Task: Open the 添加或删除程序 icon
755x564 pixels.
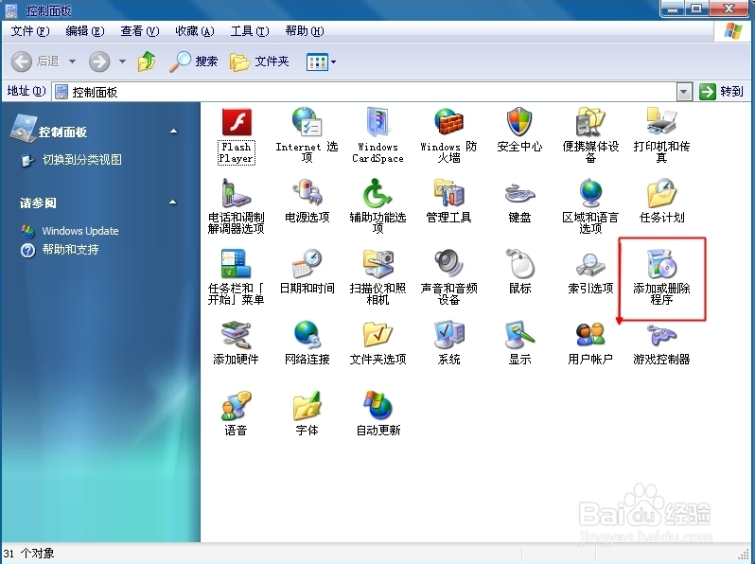Action: pyautogui.click(x=661, y=264)
